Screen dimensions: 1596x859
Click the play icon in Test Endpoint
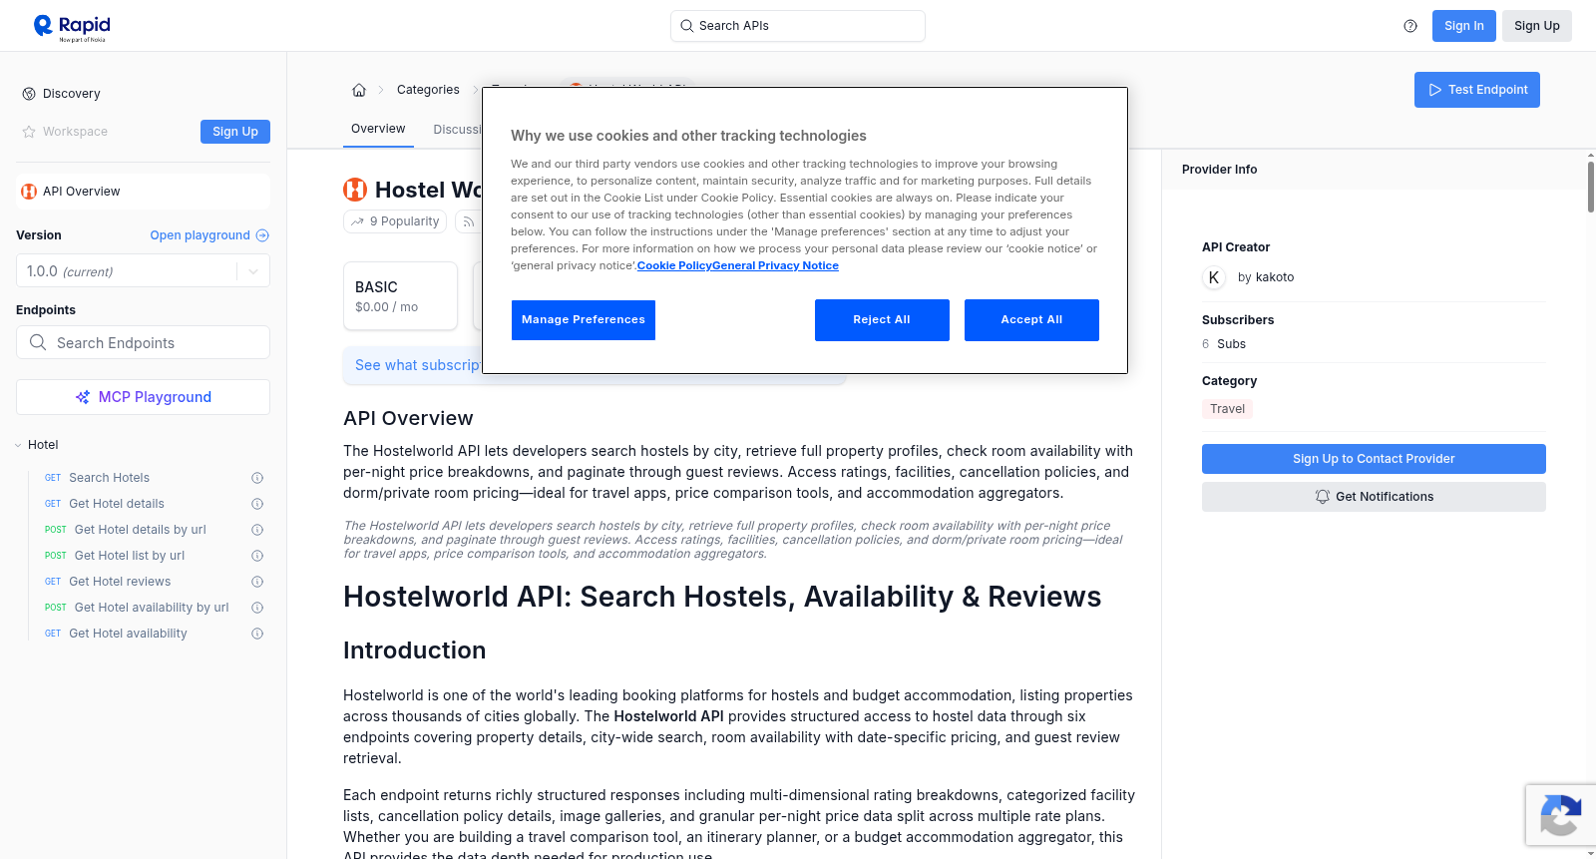click(x=1435, y=90)
